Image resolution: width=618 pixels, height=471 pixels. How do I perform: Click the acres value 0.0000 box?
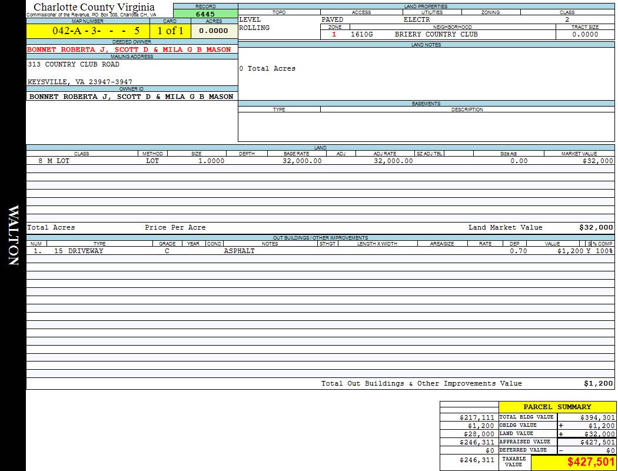(x=214, y=31)
